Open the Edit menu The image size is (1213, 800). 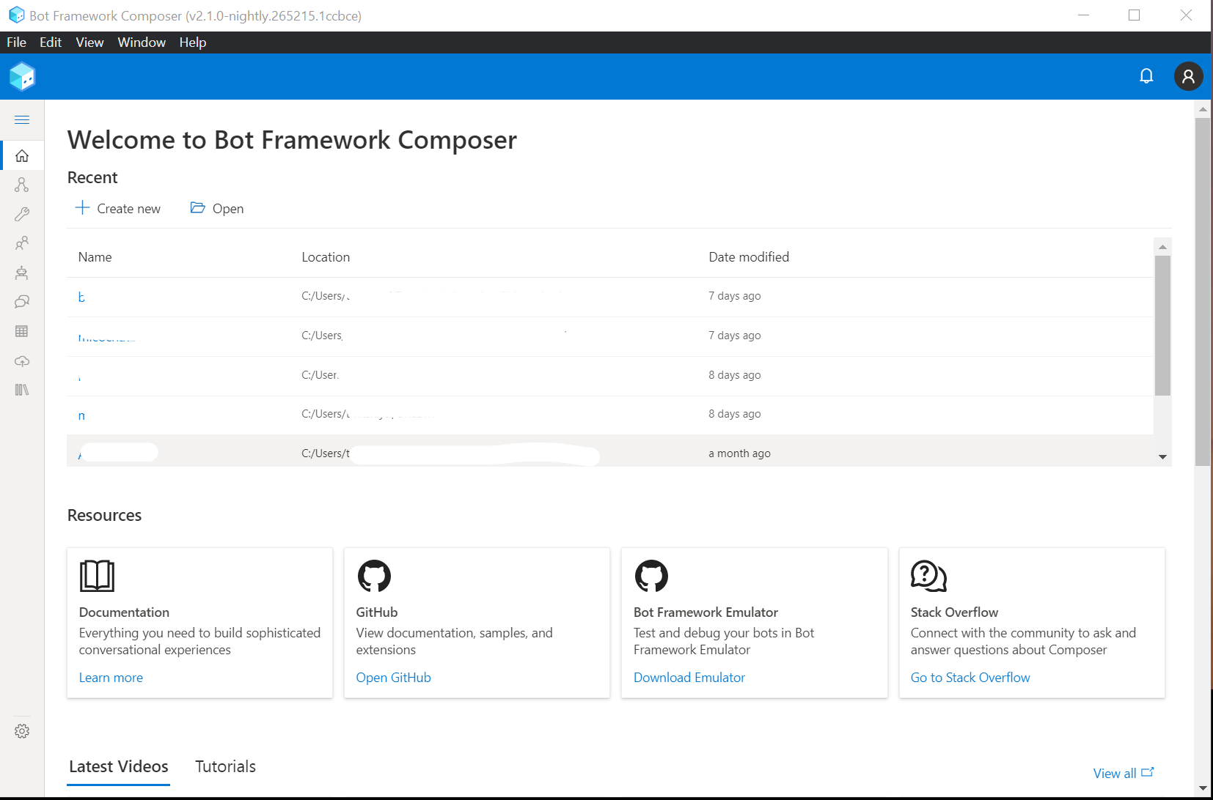(51, 42)
